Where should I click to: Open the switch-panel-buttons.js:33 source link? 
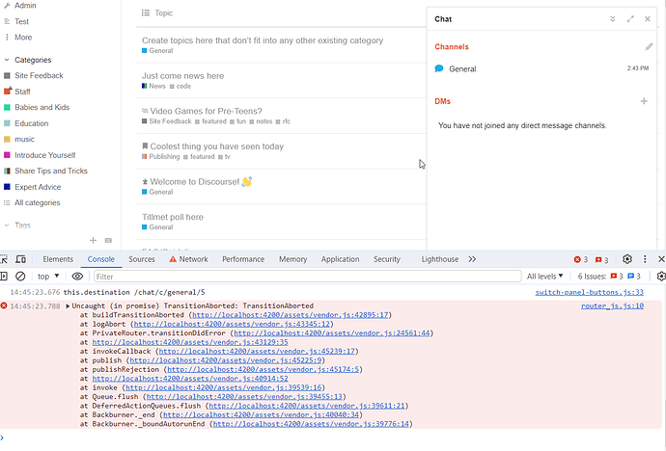click(589, 292)
